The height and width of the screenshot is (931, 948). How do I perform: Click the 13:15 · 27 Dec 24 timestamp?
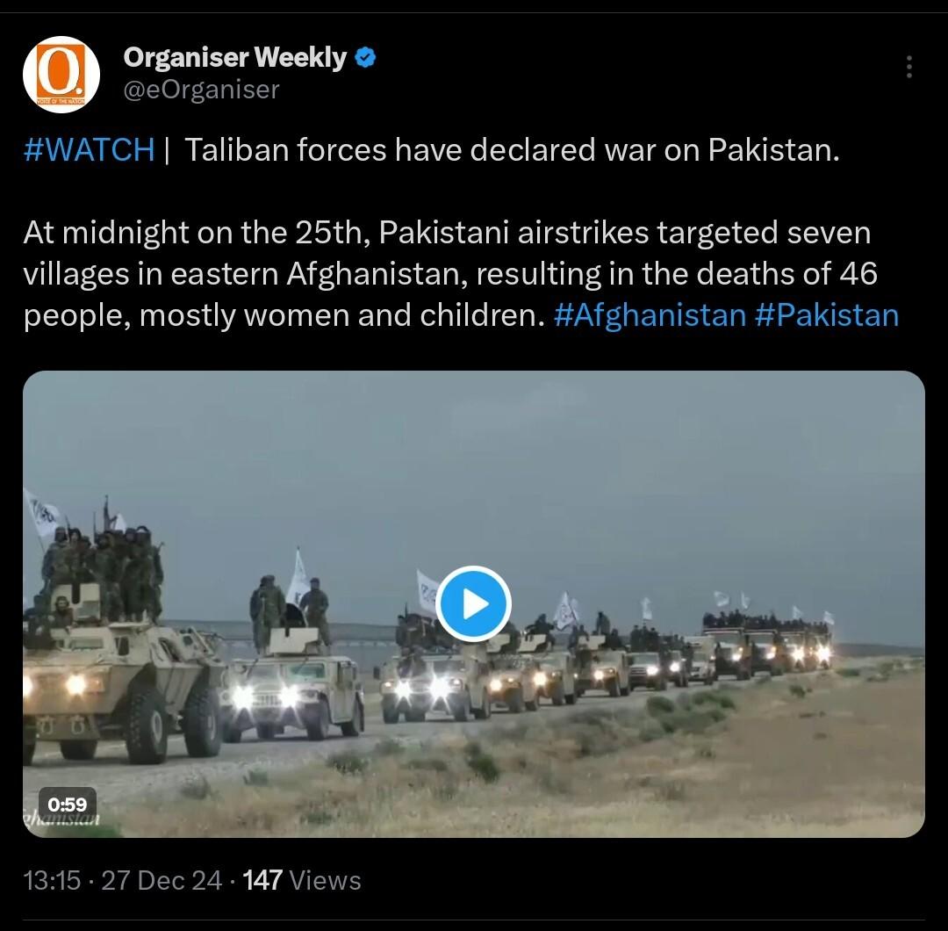click(x=123, y=880)
